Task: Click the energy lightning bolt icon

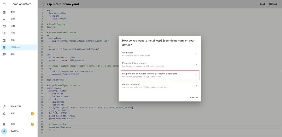Action: [4, 19]
